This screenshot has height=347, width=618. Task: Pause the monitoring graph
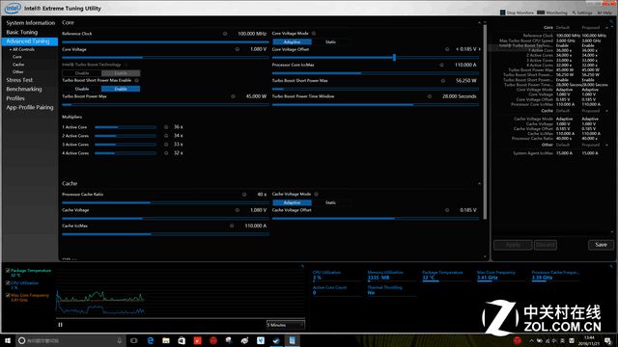click(60, 325)
